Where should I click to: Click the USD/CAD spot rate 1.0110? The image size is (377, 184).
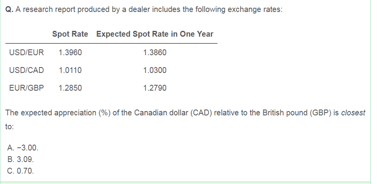click(x=70, y=70)
